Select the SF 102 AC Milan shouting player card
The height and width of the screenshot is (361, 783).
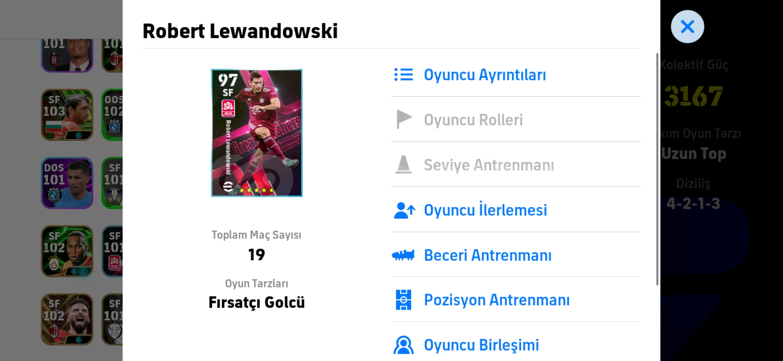coord(67,320)
